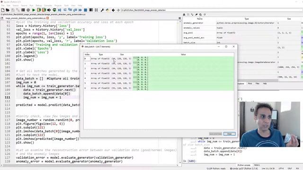Stop debugging with the blue square
This screenshot has height=170, width=303.
coord(85,10)
